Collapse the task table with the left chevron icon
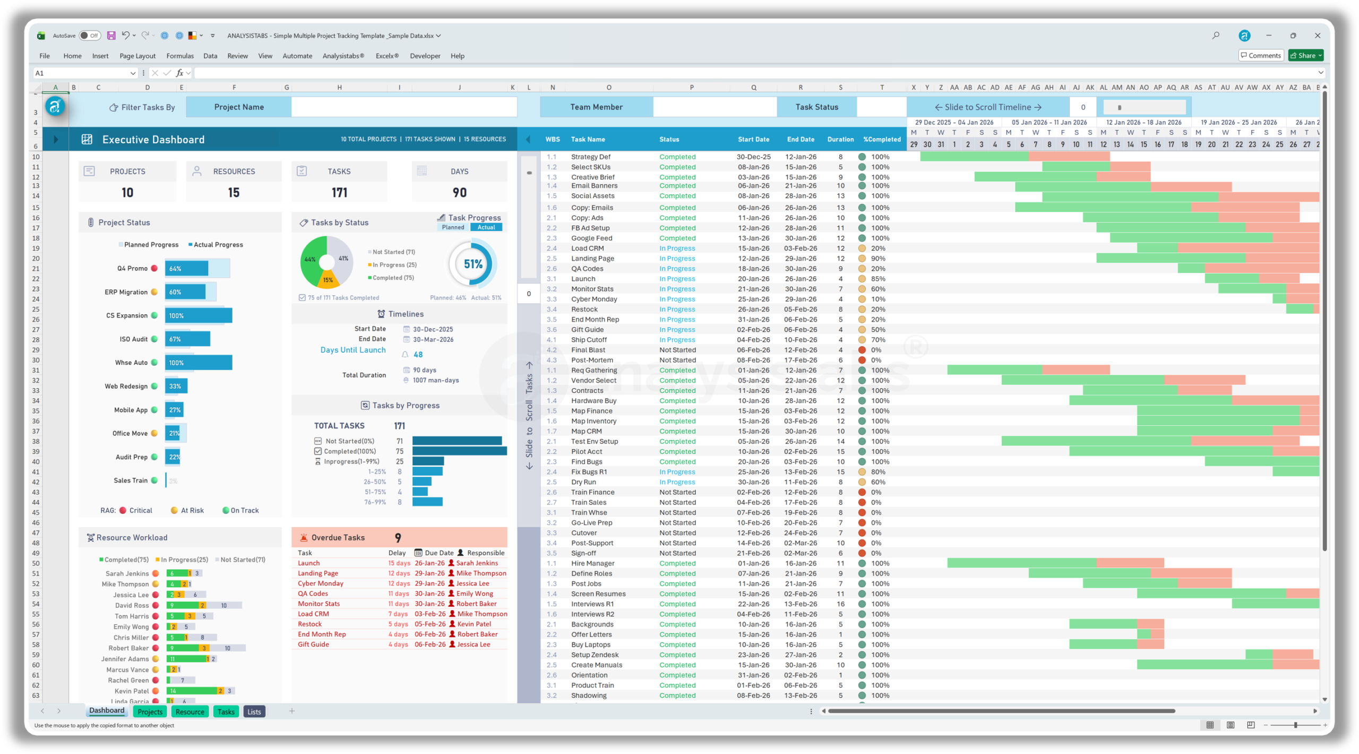Image resolution: width=1359 pixels, height=754 pixels. (x=528, y=139)
